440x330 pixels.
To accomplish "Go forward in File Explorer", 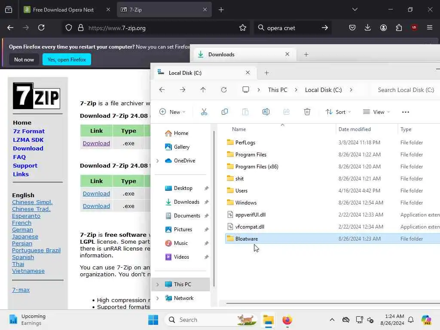I will pos(182,90).
